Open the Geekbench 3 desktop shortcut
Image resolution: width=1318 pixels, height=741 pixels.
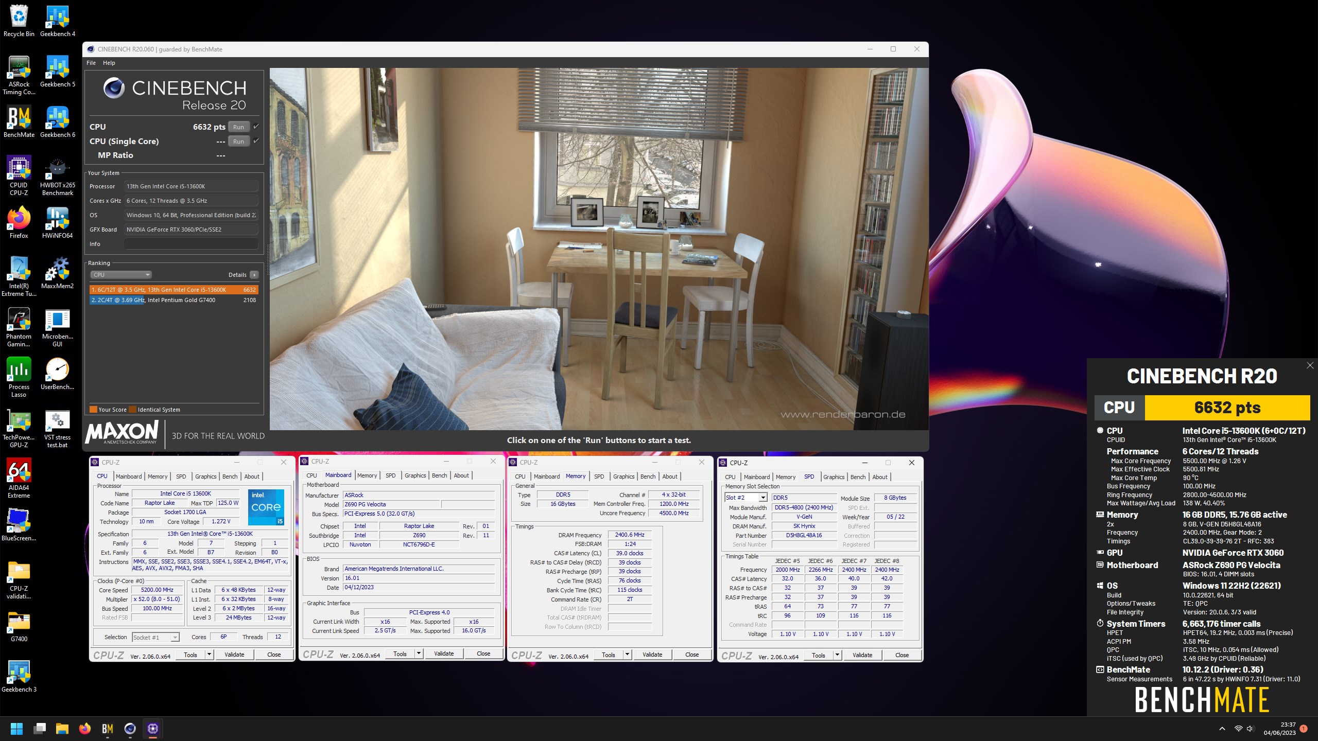tap(19, 676)
